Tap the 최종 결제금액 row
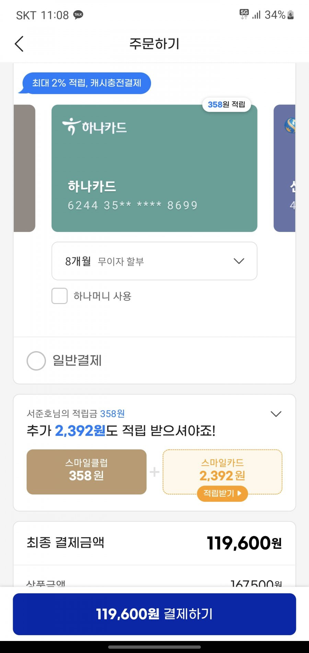Viewport: 309px width, 653px height. tap(154, 543)
